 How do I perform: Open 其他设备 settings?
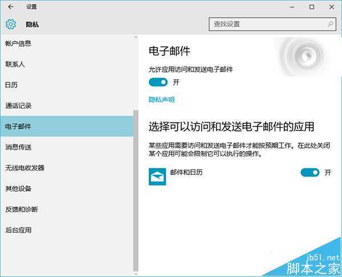point(67,188)
